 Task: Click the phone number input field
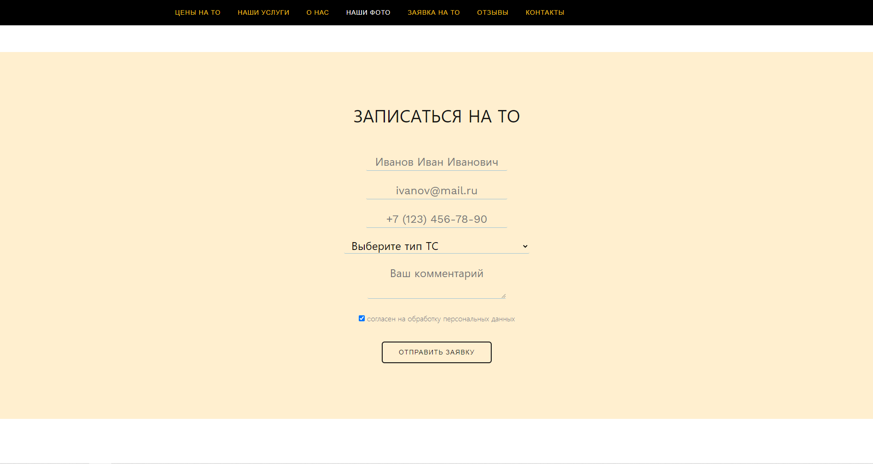436,219
